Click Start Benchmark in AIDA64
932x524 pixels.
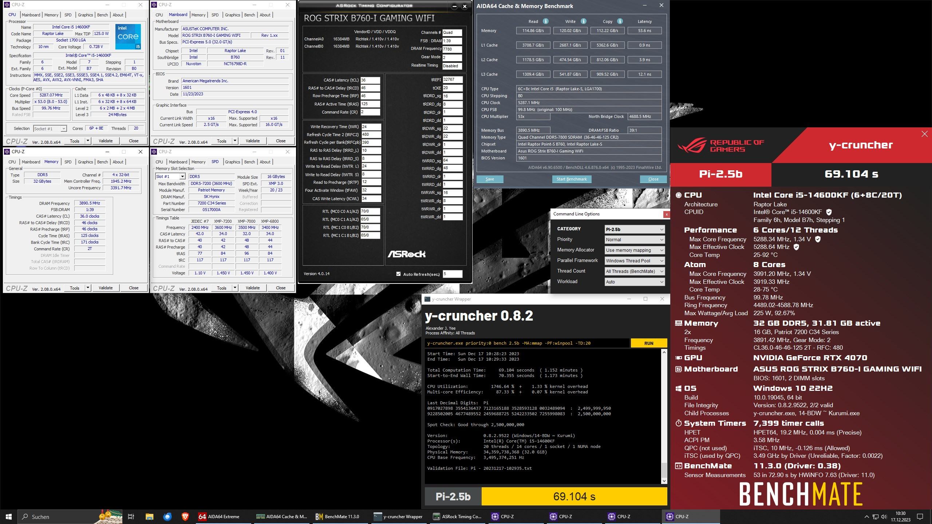[572, 179]
